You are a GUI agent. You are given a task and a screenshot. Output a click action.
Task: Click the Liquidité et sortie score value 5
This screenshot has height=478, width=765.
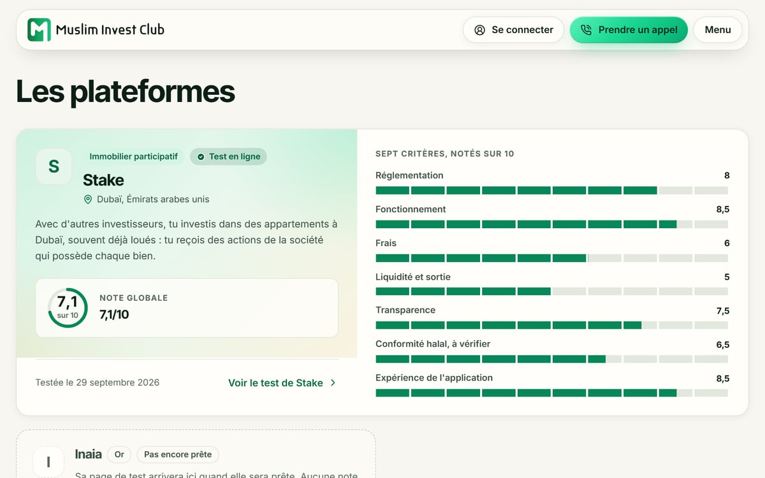point(727,277)
